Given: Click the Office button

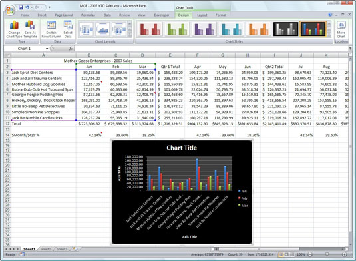Looking at the screenshot, I should 10,11.
